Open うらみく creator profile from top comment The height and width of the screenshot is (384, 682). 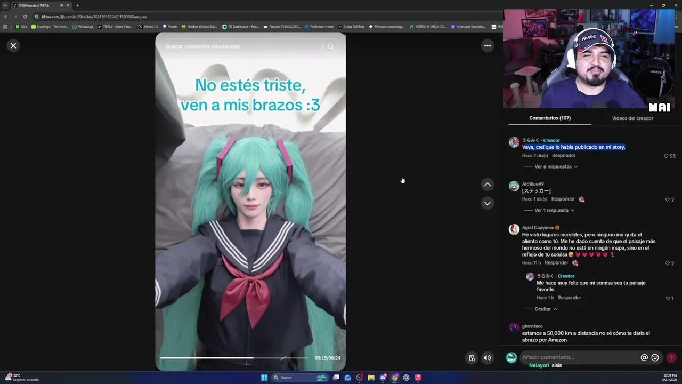tap(531, 140)
